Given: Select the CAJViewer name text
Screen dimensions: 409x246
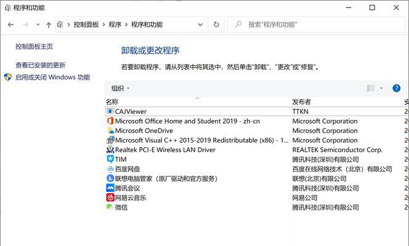Looking at the screenshot, I should coord(131,112).
